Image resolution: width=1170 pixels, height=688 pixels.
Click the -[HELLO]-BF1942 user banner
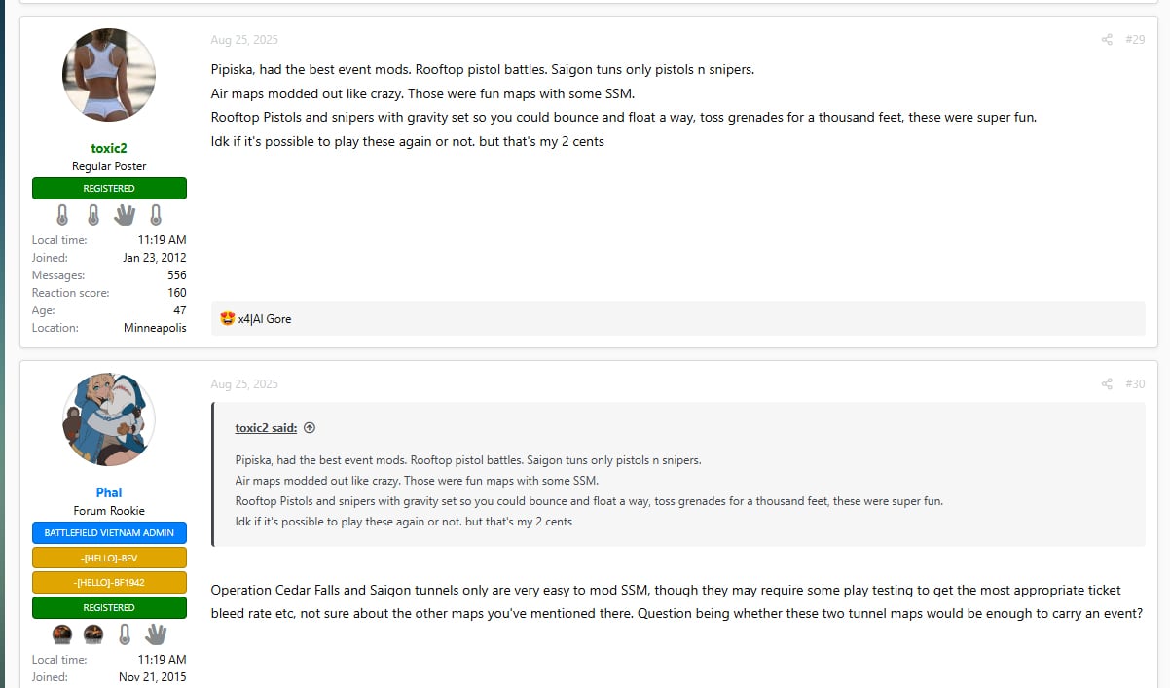tap(109, 583)
